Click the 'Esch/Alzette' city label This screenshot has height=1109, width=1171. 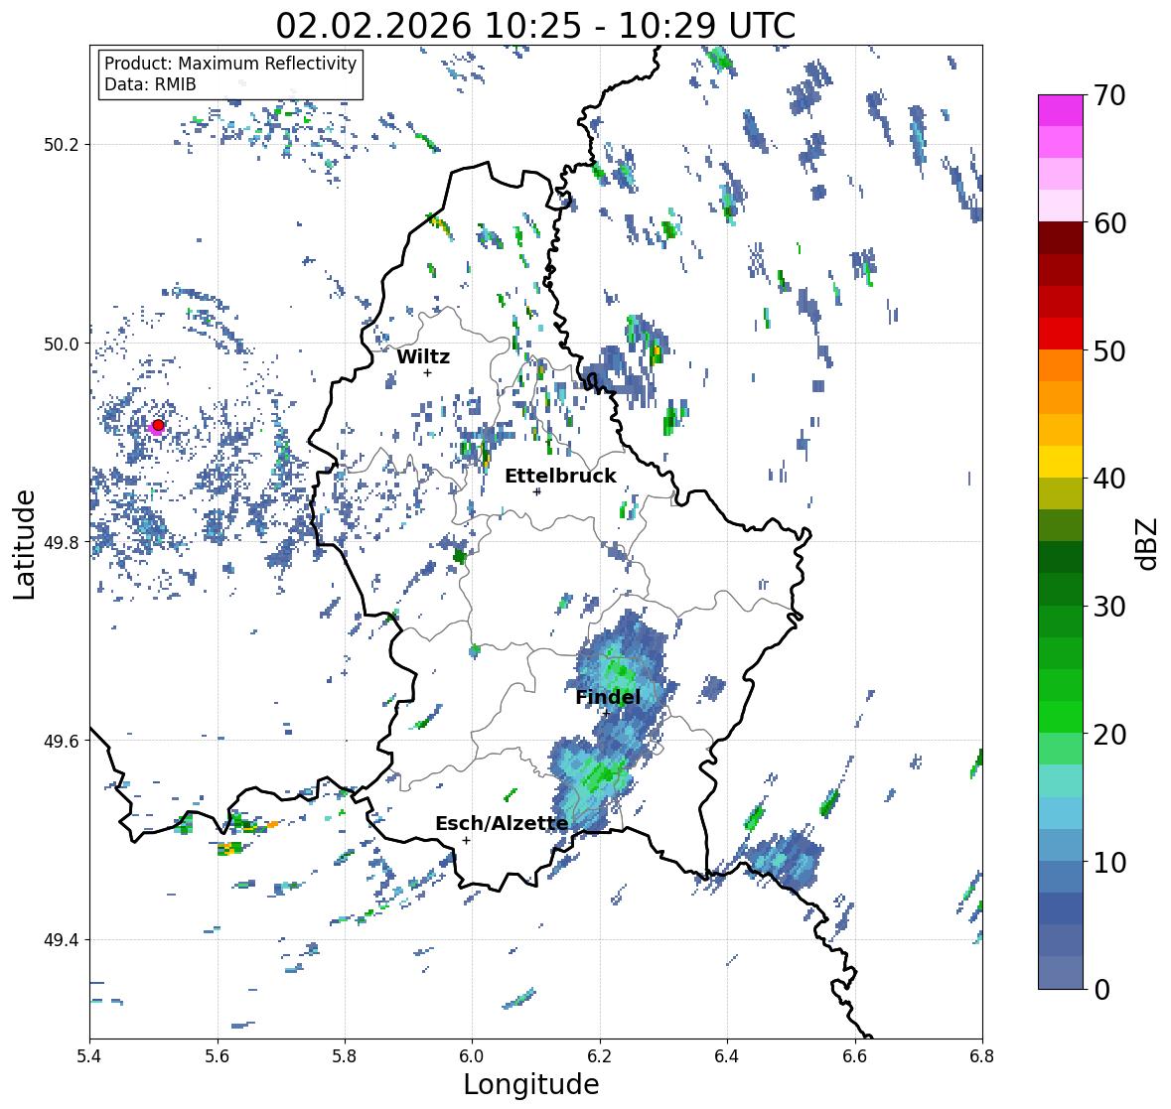tap(502, 823)
